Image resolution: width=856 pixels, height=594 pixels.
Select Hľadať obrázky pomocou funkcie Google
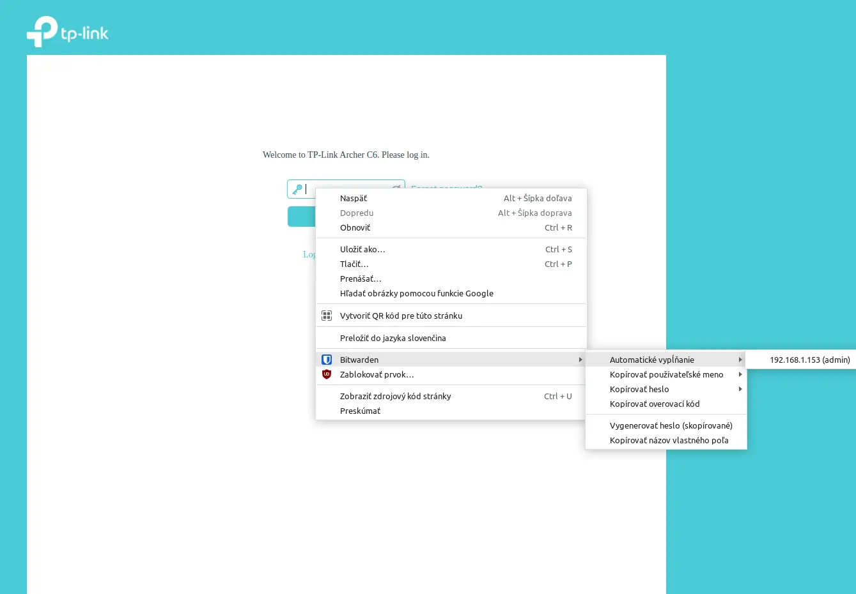click(451, 293)
